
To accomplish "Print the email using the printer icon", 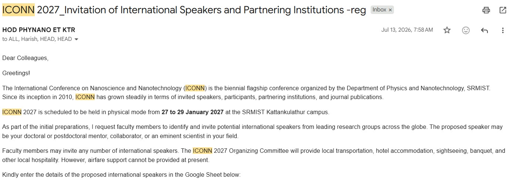I will click(x=486, y=10).
